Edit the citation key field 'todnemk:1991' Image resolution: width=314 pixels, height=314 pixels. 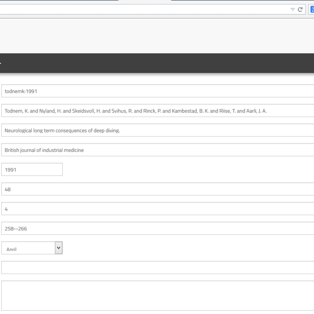coord(157,91)
